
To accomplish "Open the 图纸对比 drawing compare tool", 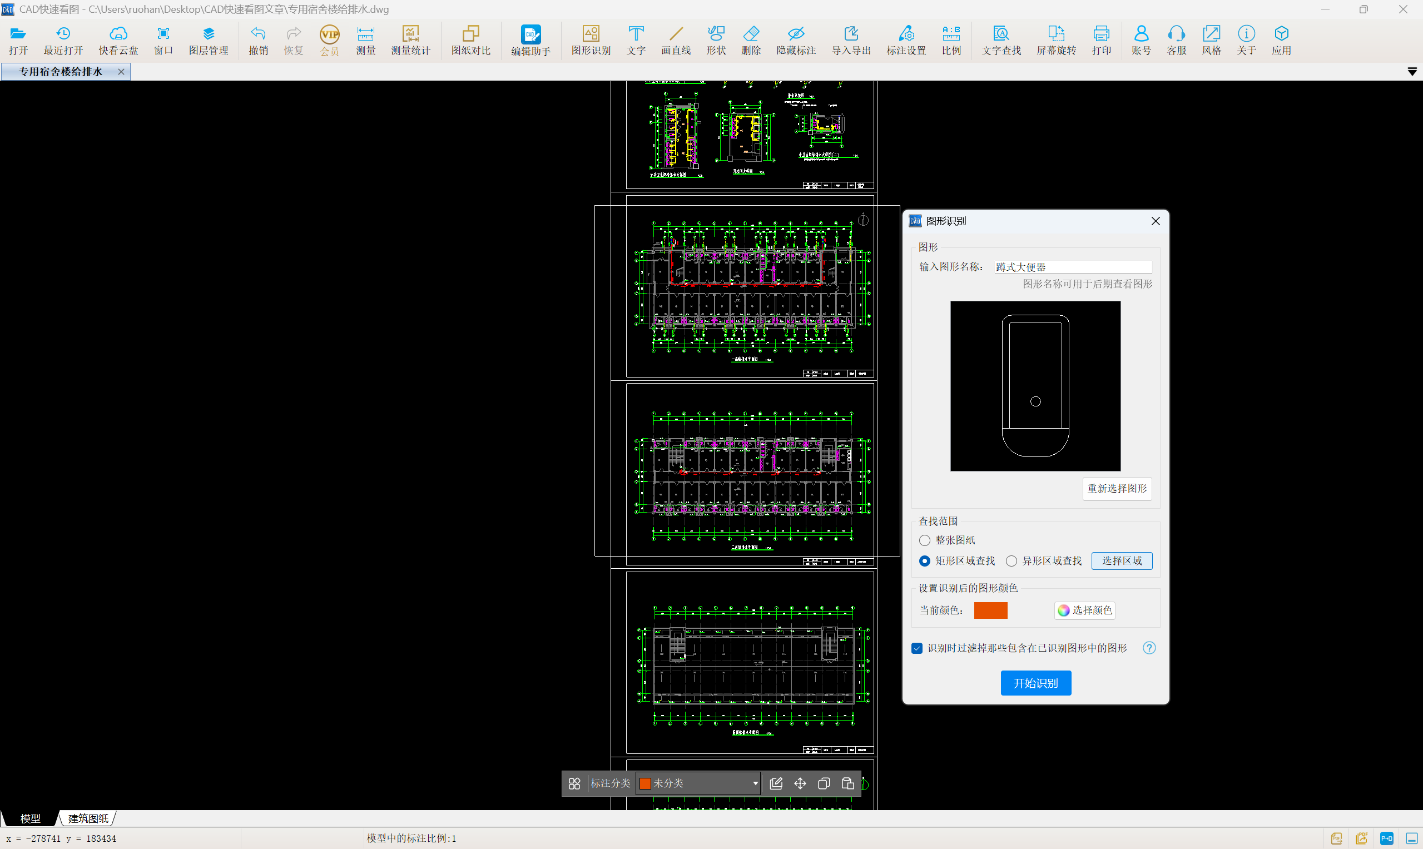I will pyautogui.click(x=470, y=40).
